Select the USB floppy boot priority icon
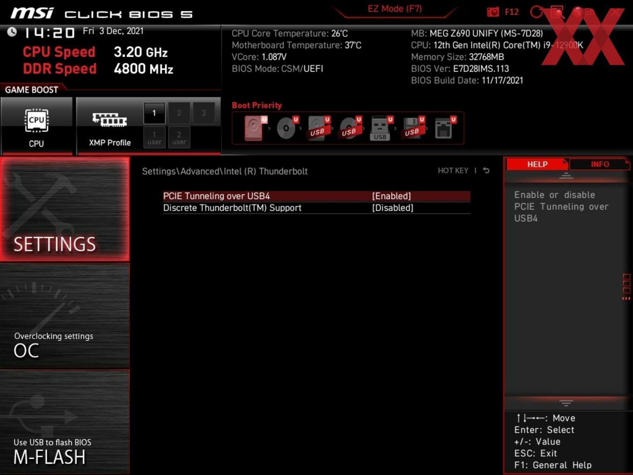Screen dimensions: 633x475 [413, 128]
